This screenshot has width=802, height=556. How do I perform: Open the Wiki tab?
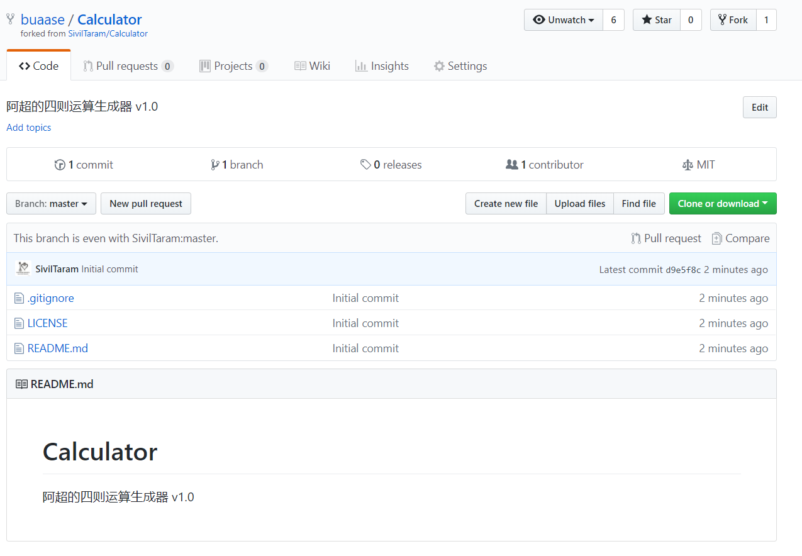313,66
